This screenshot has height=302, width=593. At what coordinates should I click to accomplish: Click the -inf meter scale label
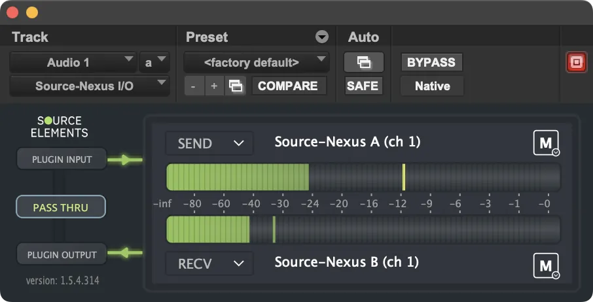[162, 203]
